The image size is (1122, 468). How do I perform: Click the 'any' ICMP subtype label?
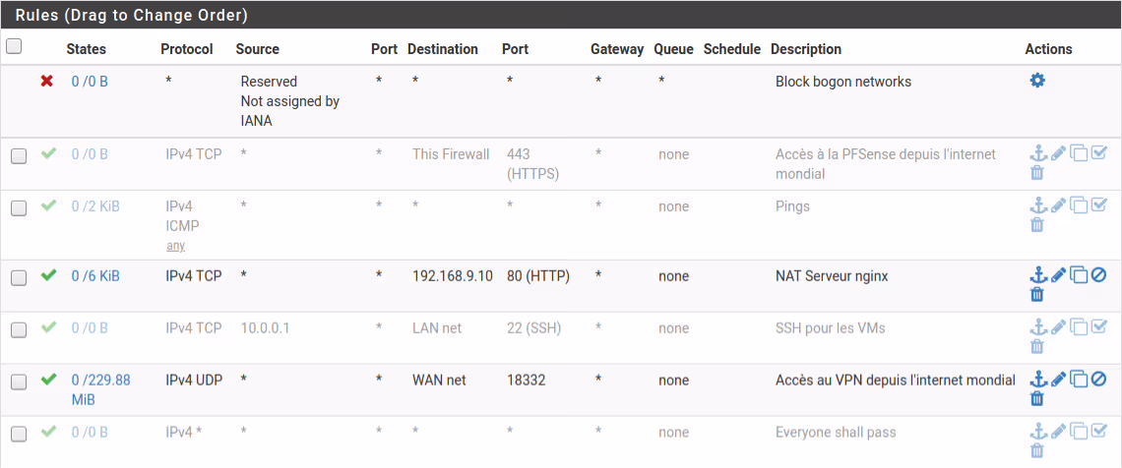coord(175,246)
